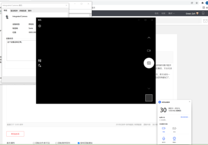208x145 pixels.
Task: Select the fast charging mode icon
Action: click(174, 128)
